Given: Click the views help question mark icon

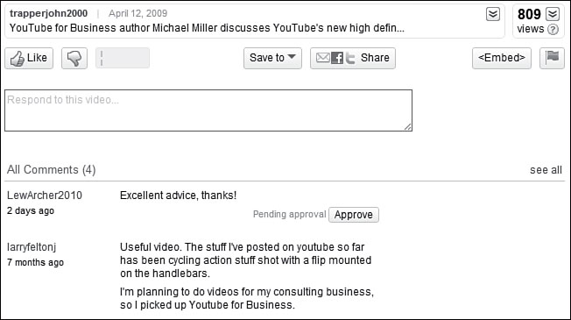Looking at the screenshot, I should [x=553, y=29].
